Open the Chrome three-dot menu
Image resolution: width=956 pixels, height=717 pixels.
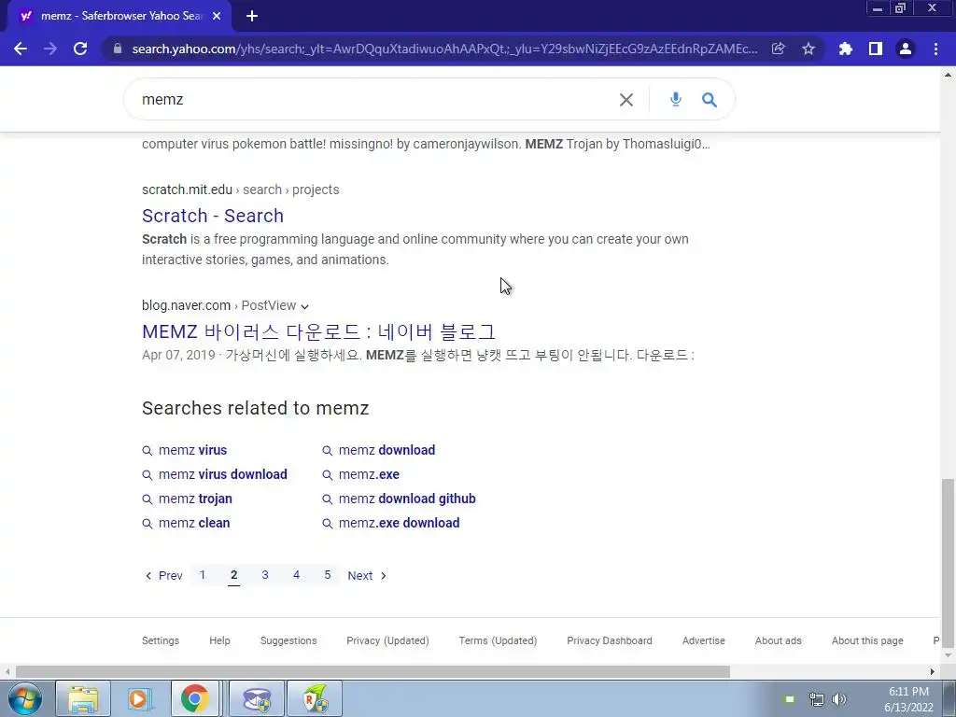[x=935, y=49]
